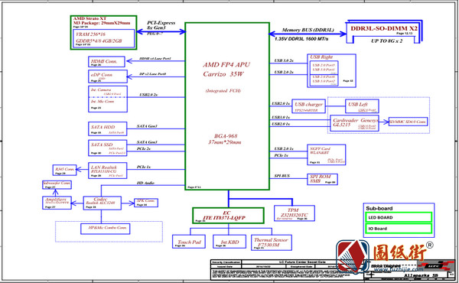Select the IO Board green box
The width and height of the screenshot is (459, 283).
click(399, 229)
